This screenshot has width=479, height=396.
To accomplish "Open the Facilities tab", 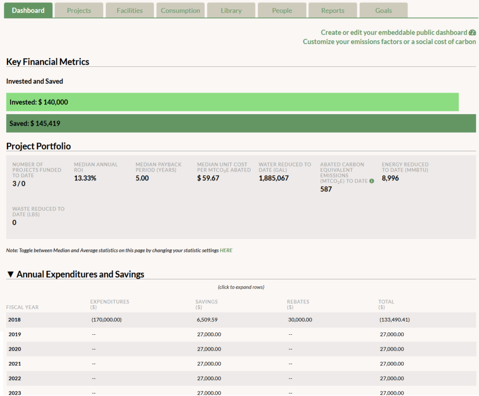I will tap(130, 10).
